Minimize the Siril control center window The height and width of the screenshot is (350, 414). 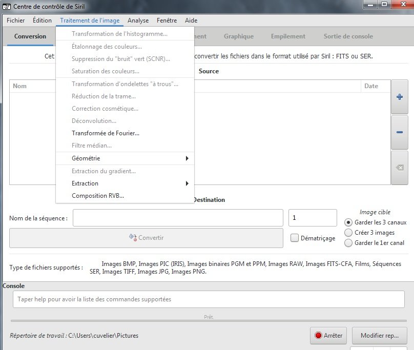370,5
